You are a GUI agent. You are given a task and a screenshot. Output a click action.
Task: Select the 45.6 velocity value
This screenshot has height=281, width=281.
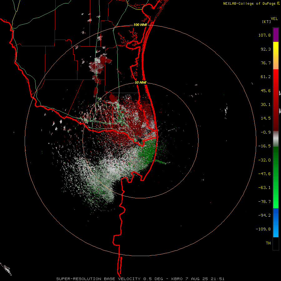(266, 91)
